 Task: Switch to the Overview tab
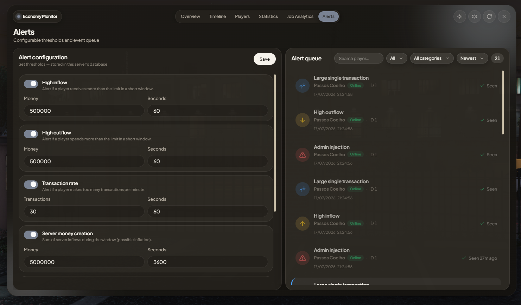tap(190, 16)
